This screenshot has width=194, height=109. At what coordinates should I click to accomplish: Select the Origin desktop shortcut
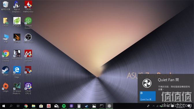tap(5, 87)
